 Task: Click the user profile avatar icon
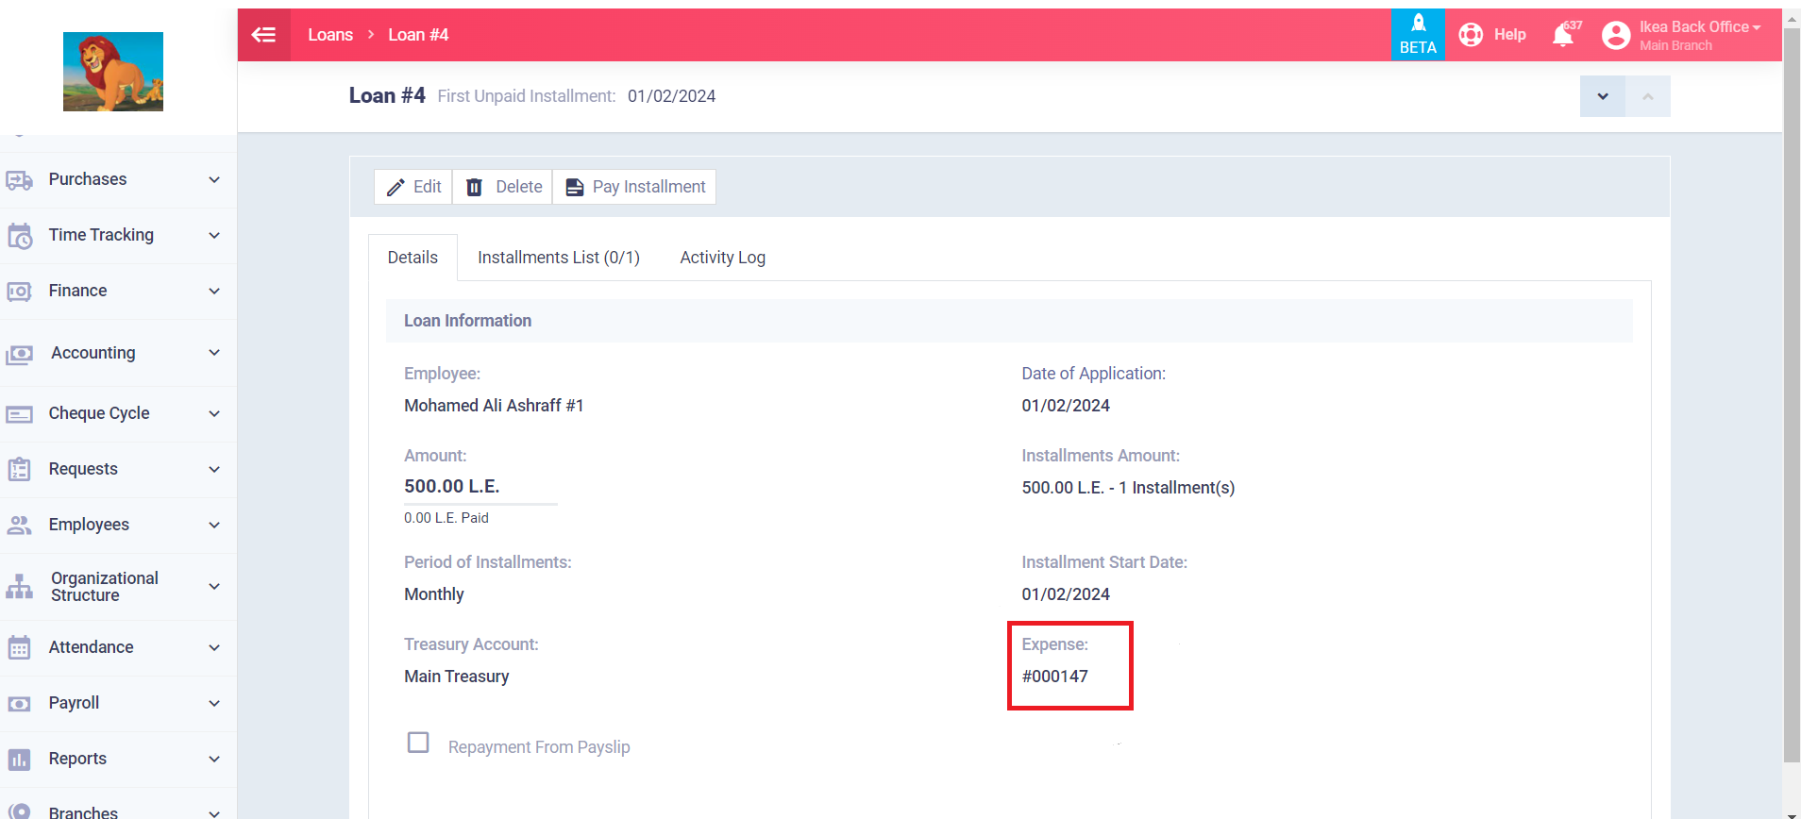1615,36
